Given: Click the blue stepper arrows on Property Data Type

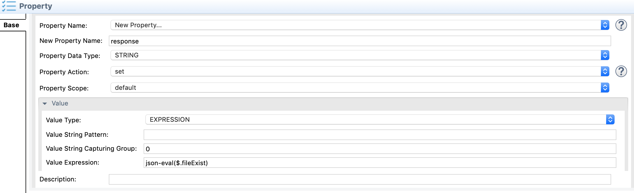Looking at the screenshot, I should click(605, 55).
